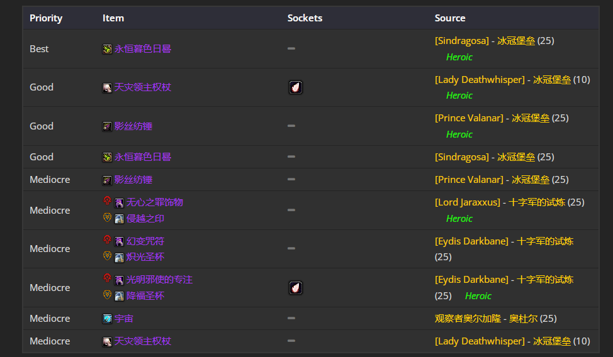Image resolution: width=613 pixels, height=357 pixels.
Task: Click the item icon beside 永恒暮色日晷 in the Best row
Action: [x=107, y=49]
